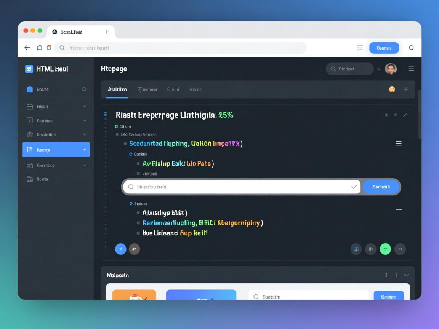Collapse the section with minus icon
Image resolution: width=439 pixels, height=329 pixels.
(x=399, y=209)
